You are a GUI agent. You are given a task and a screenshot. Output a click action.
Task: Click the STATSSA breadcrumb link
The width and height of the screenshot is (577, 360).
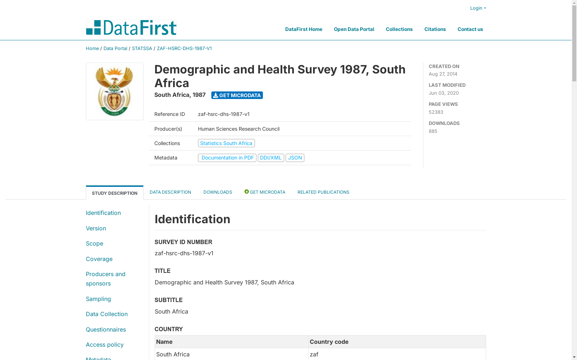[142, 48]
